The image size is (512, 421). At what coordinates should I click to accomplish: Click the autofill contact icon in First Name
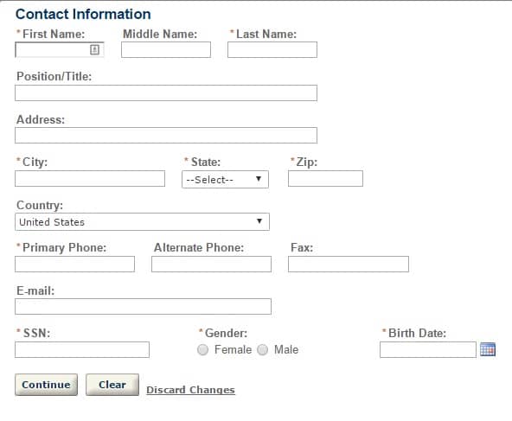[x=94, y=49]
